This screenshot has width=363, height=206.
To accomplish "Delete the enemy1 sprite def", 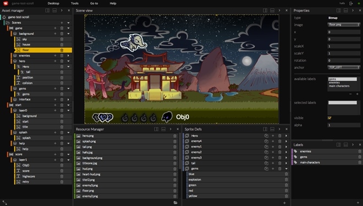I will point(279,147).
